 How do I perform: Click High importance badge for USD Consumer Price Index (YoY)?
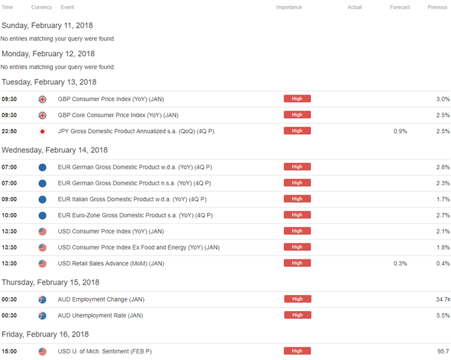(x=297, y=231)
